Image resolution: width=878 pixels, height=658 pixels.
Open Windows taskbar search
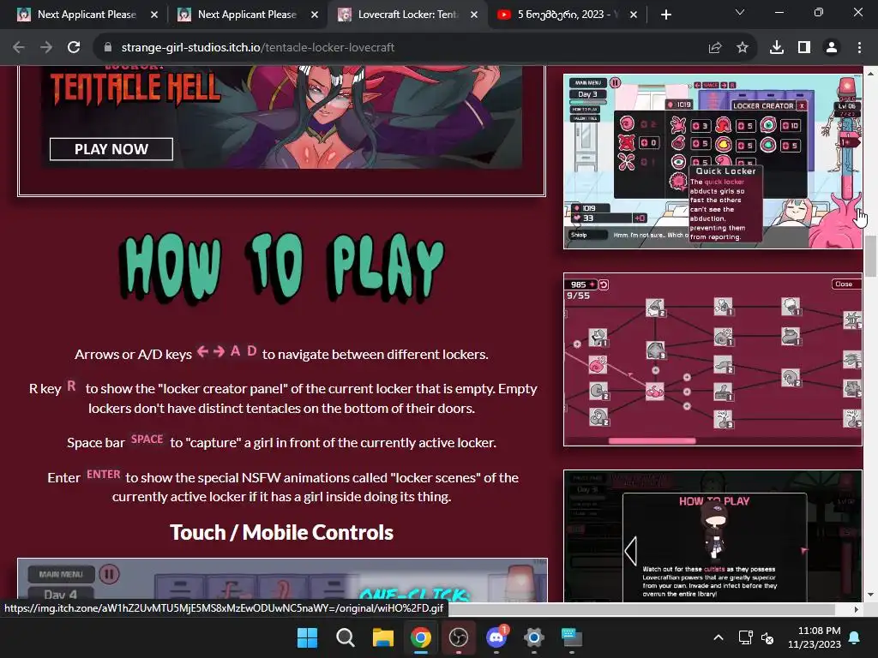pos(345,637)
